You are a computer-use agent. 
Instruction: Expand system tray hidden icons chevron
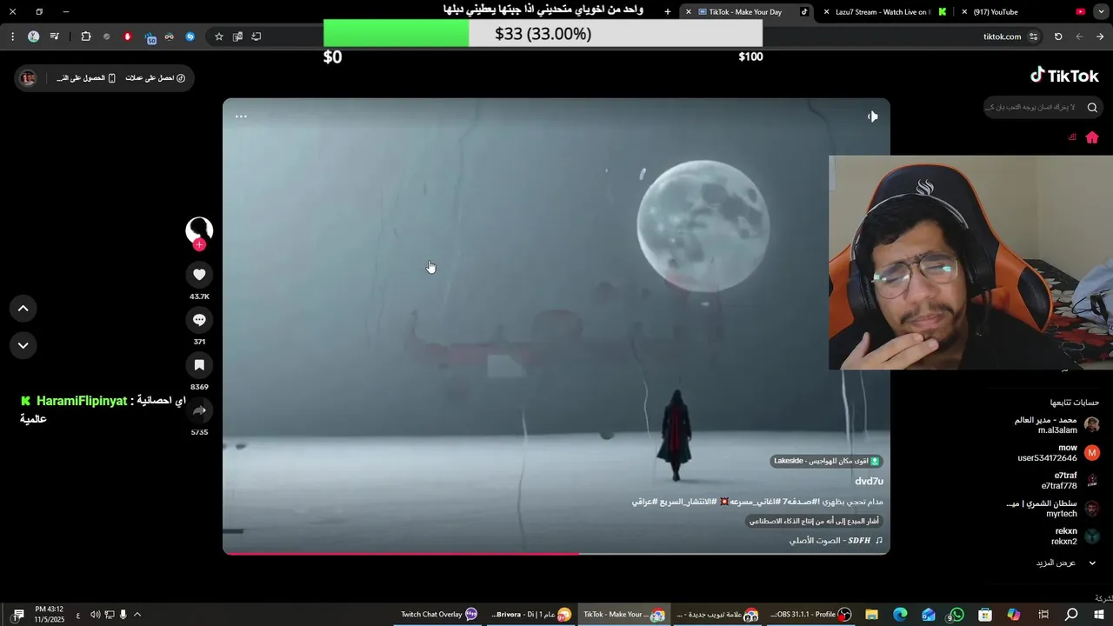tap(137, 615)
